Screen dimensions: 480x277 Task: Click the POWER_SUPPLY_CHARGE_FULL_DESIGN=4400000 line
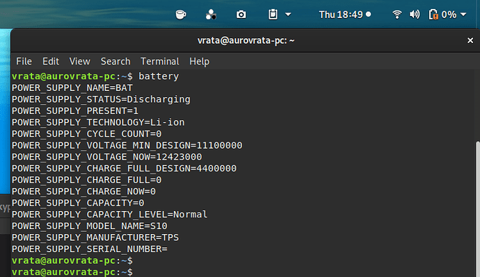125,169
